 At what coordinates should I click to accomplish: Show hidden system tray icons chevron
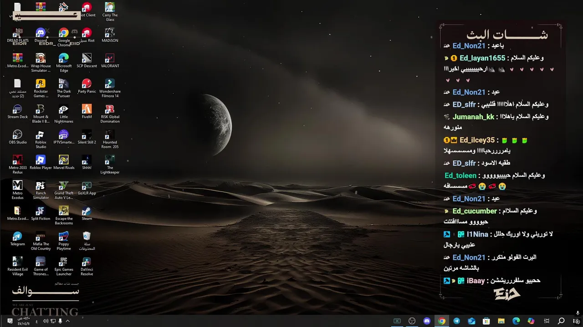[67, 321]
